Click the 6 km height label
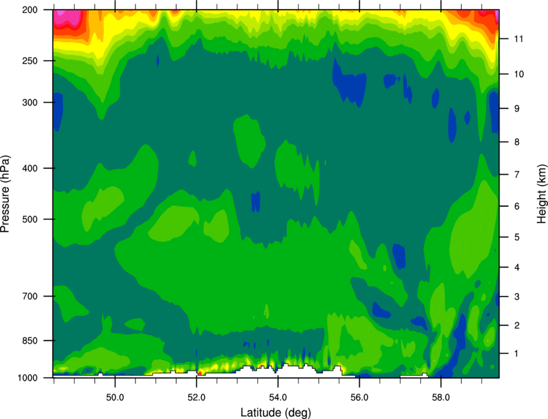The height and width of the screenshot is (419, 548). coord(517,206)
